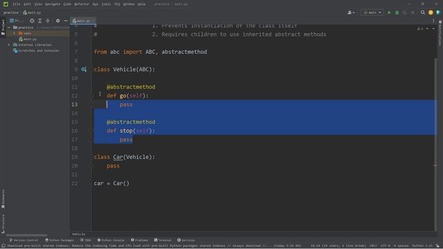443x249 pixels.
Task: Select main.py in the project tree
Action: click(x=28, y=39)
